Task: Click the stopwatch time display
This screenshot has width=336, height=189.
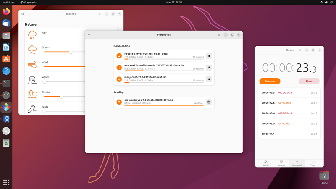Action: tap(289, 68)
